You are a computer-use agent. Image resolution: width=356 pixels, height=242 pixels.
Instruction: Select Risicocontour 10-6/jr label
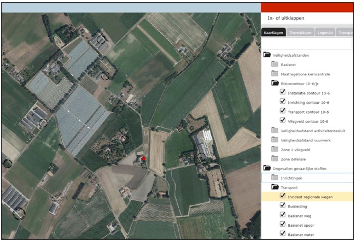point(300,84)
